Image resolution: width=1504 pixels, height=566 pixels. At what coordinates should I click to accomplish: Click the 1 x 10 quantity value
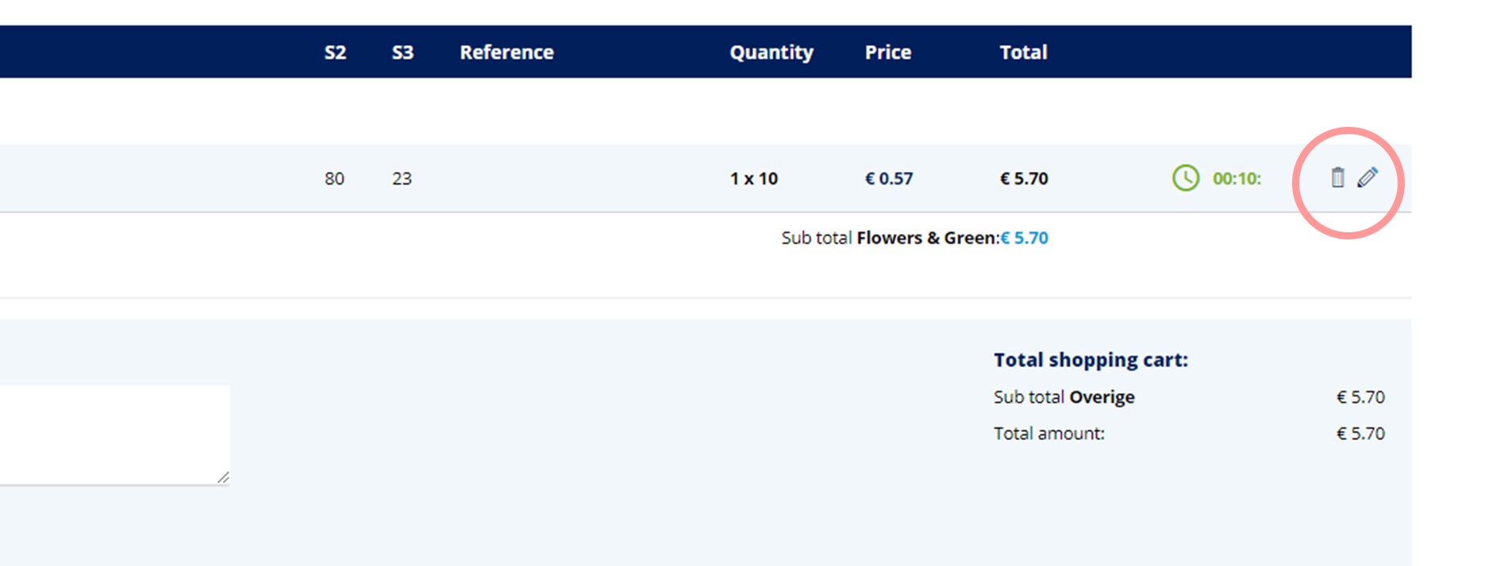[754, 178]
